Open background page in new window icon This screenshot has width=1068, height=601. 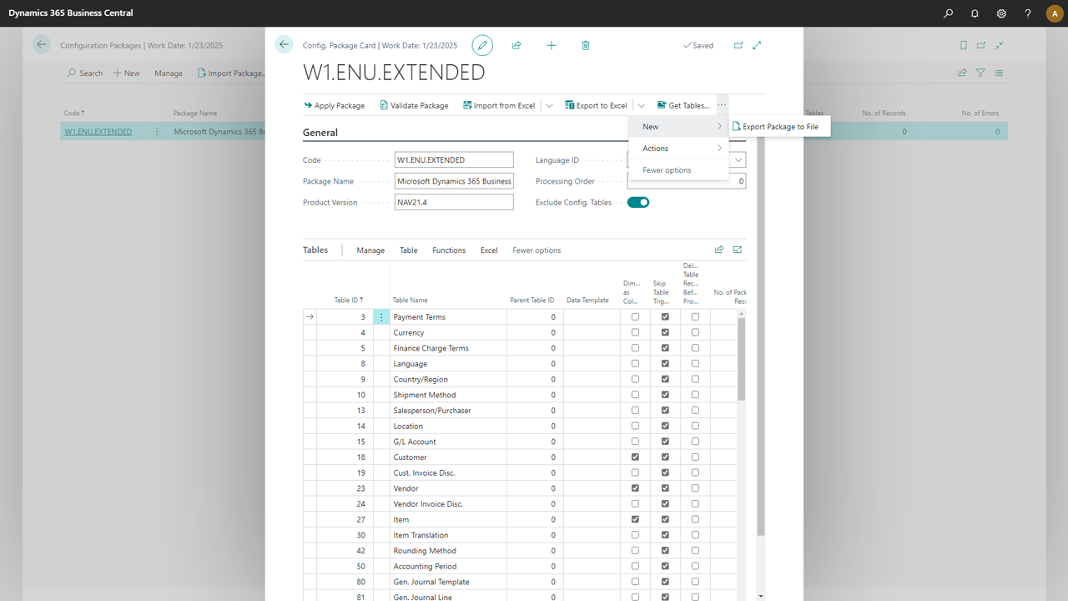[x=981, y=45]
